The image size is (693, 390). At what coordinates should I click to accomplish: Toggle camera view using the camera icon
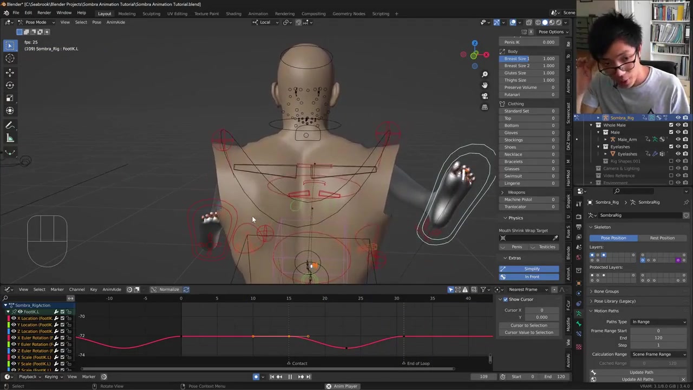tap(485, 96)
